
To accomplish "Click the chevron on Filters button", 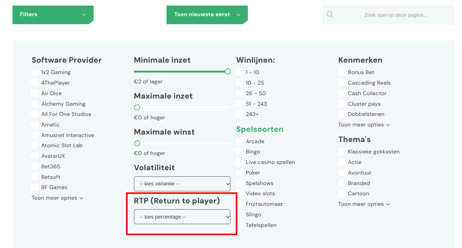I will 84,15.
